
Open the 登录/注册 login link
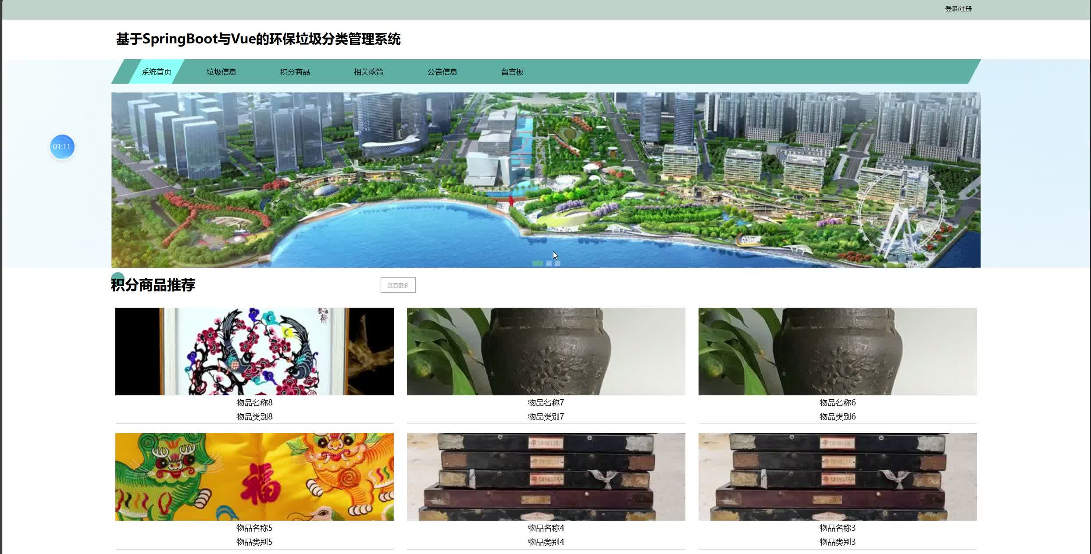(x=958, y=9)
